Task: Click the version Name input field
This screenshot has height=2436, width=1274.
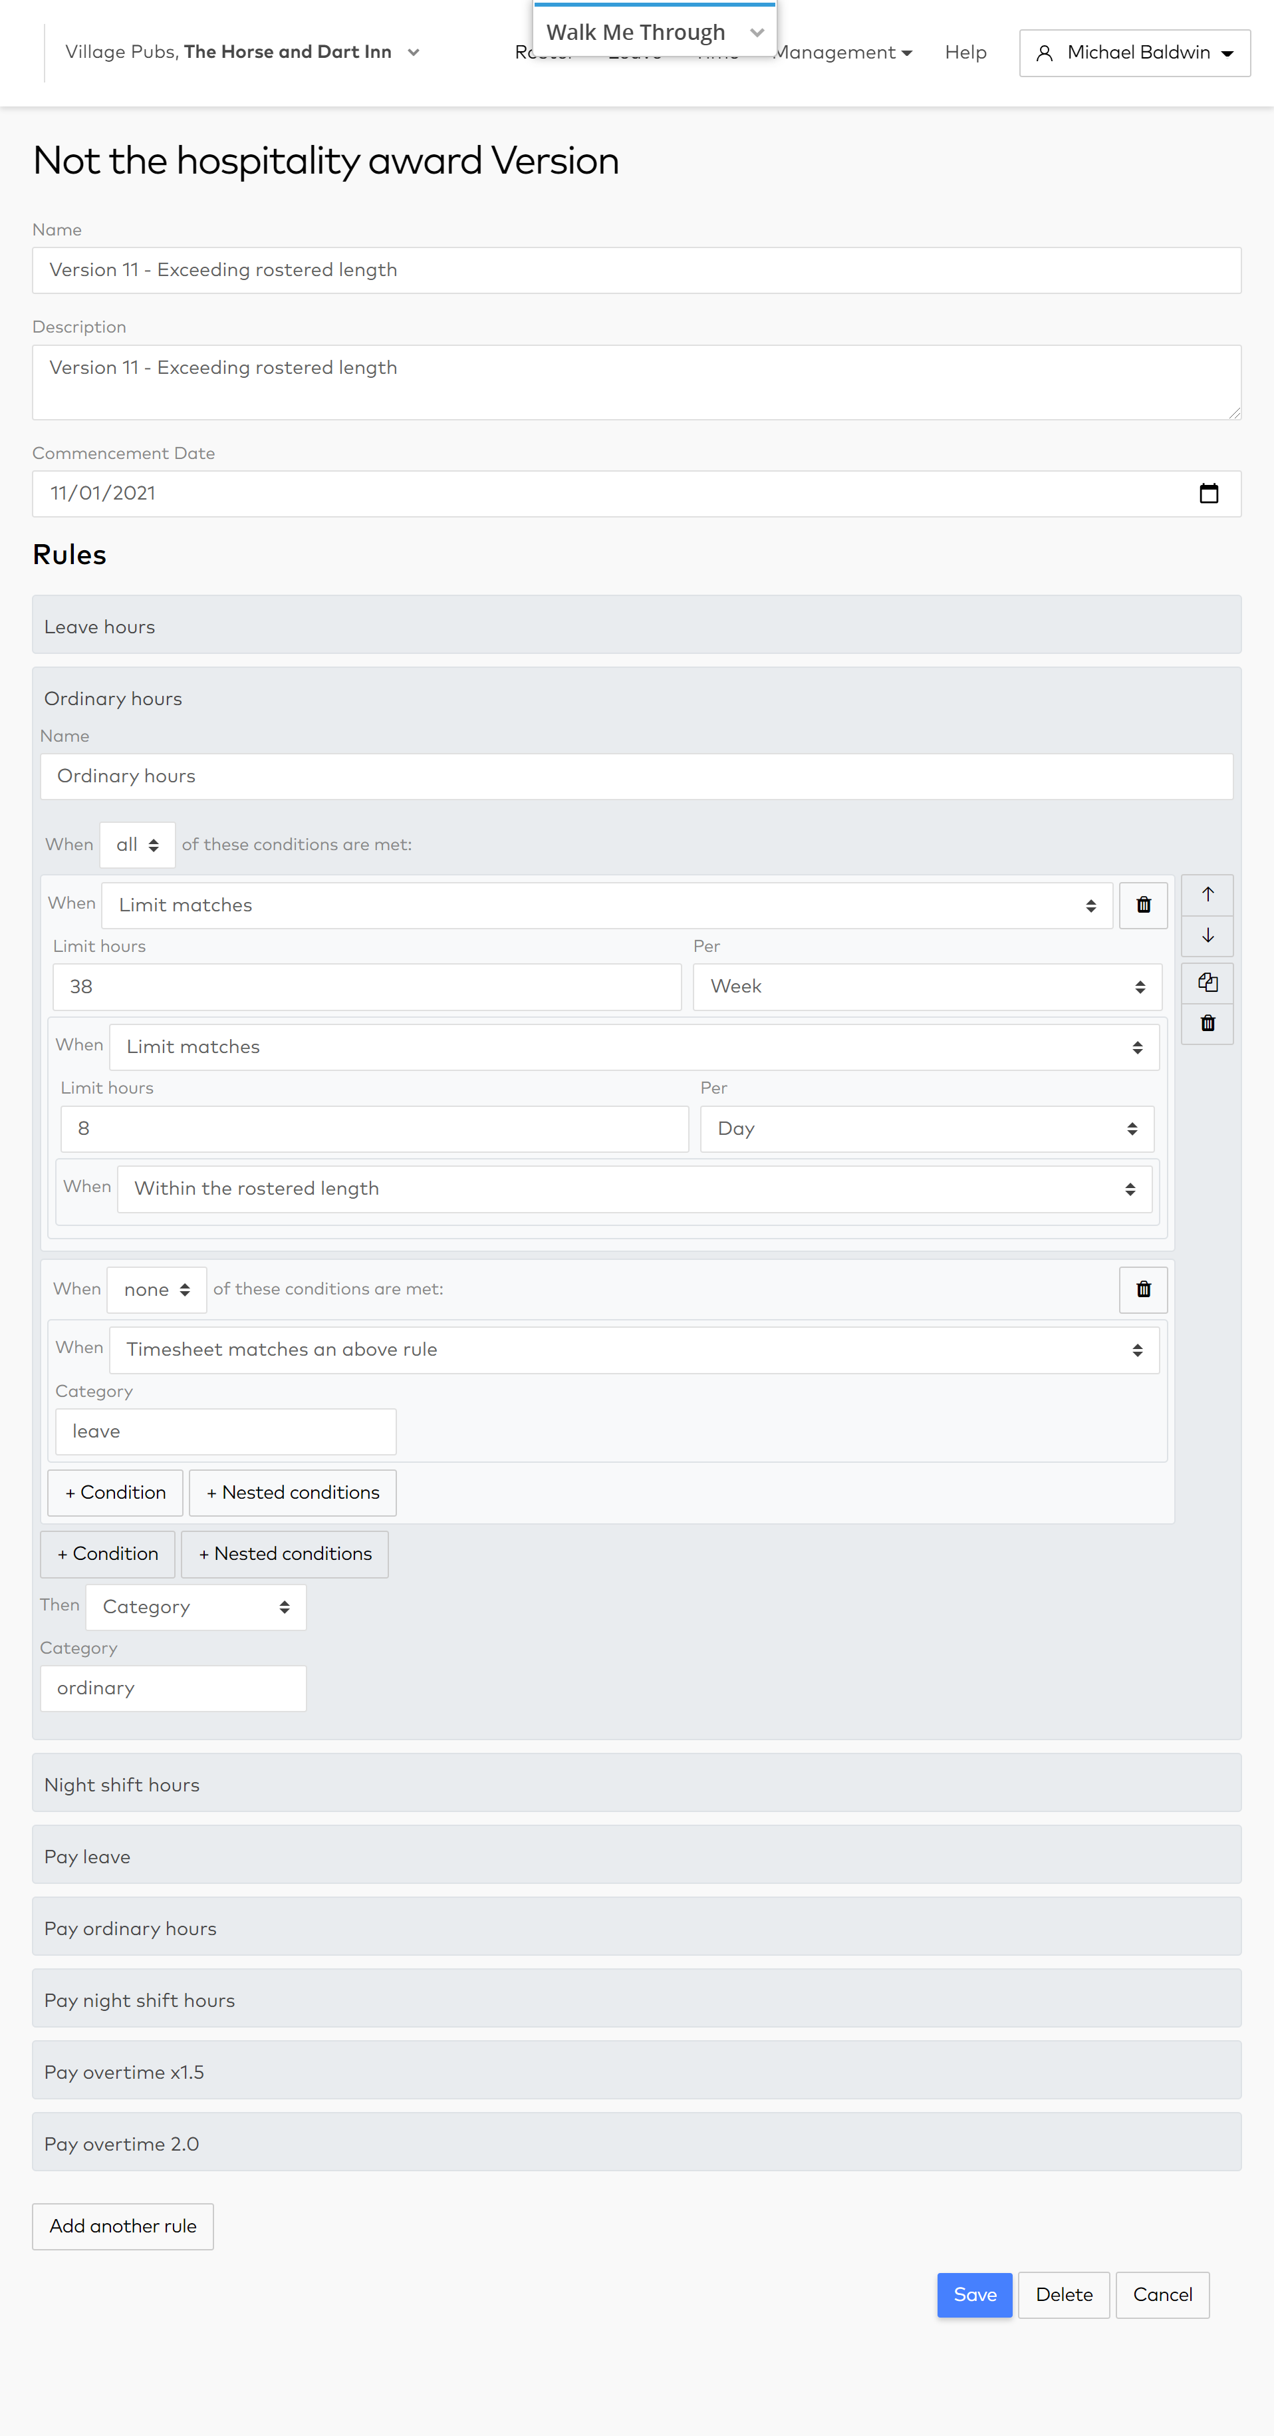Action: point(636,271)
